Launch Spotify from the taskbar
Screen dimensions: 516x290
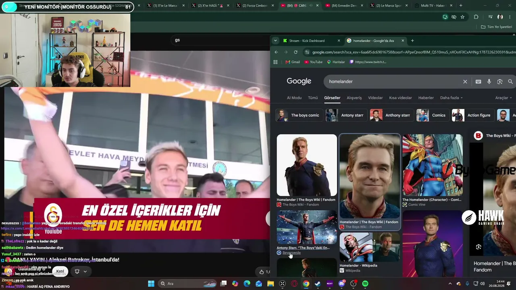click(365, 284)
